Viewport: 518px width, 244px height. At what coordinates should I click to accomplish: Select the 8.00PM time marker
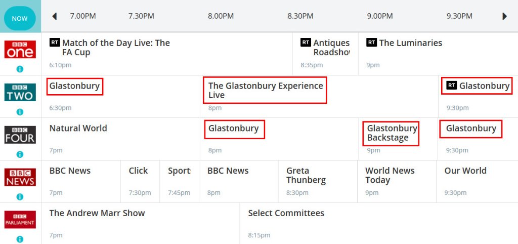coord(221,16)
